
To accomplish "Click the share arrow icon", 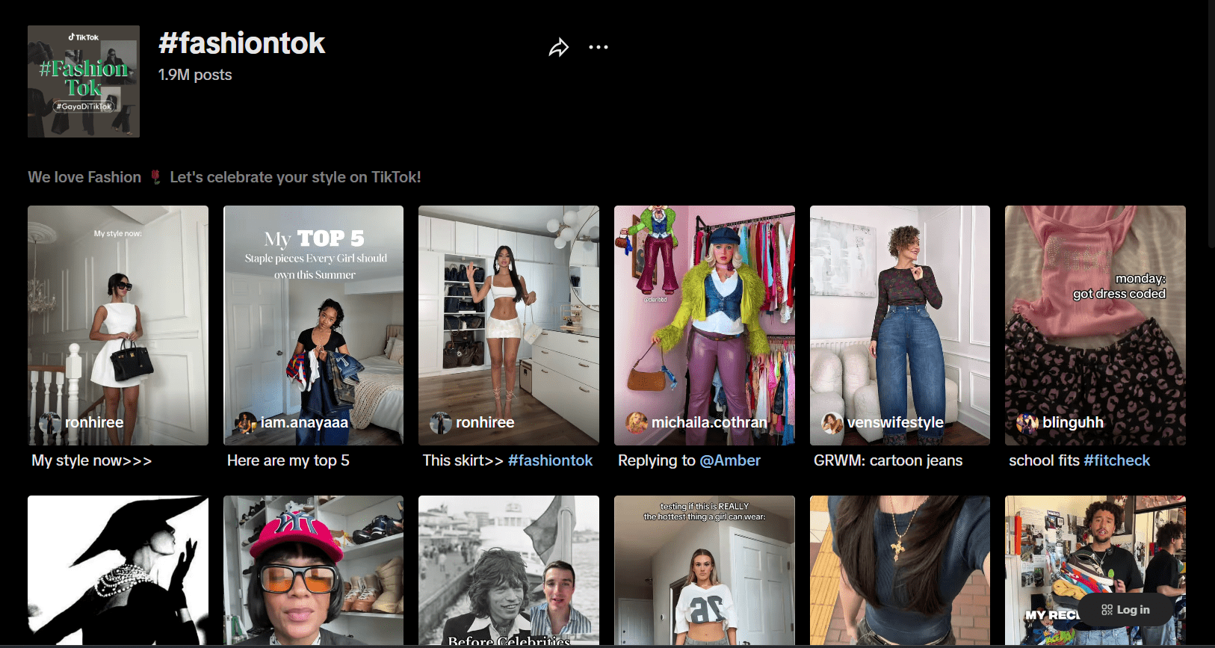I will coord(558,48).
